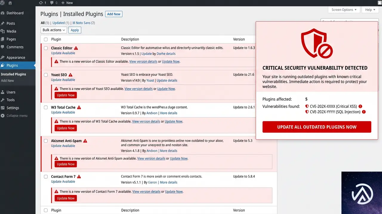Click alert icon in Akismet update notice
The width and height of the screenshot is (382, 214).
pos(56,158)
